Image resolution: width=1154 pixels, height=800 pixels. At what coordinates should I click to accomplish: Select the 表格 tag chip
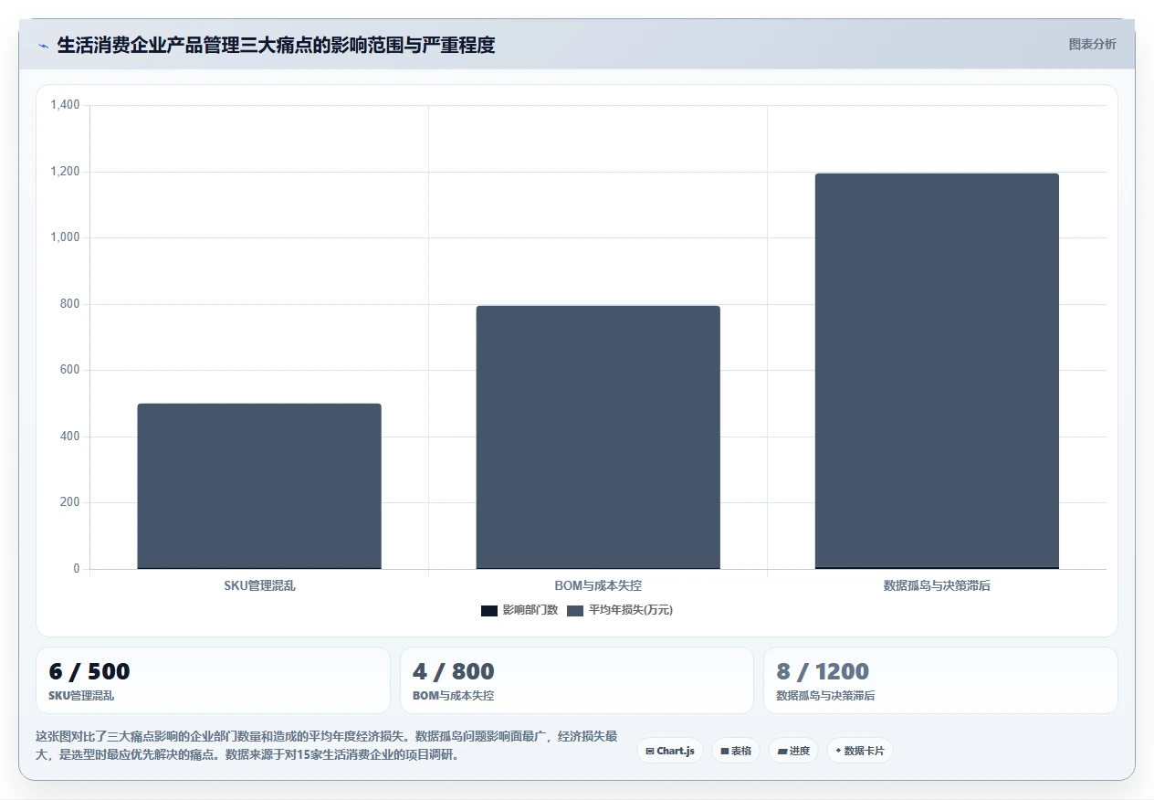click(x=736, y=751)
